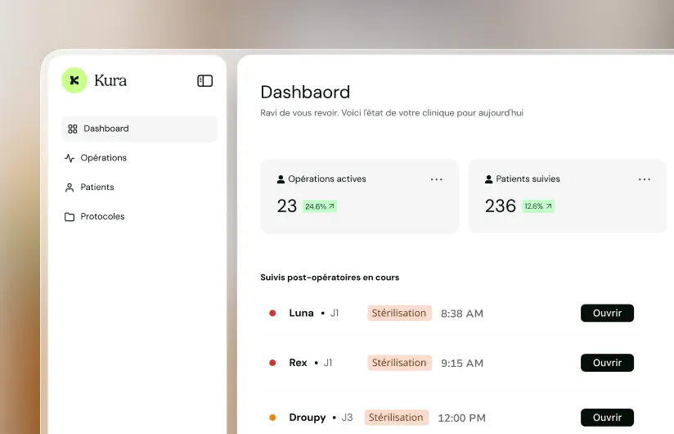Open Droupy's follow-up with the Ouvrir button
The height and width of the screenshot is (434, 674).
click(607, 418)
